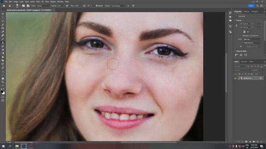The height and width of the screenshot is (149, 266).
Task: Select the Move tool
Action: (3, 14)
